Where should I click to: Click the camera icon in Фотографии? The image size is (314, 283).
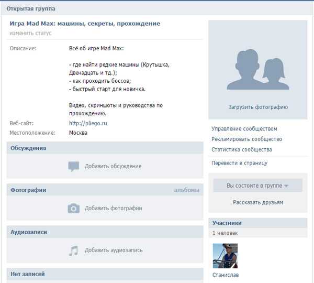click(x=73, y=209)
